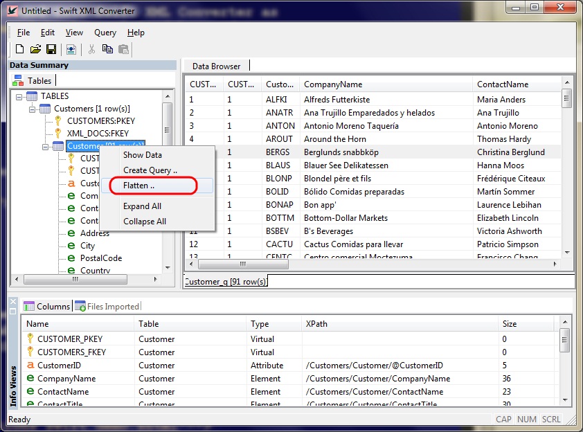Click the element icon beside City
583x432 pixels.
[x=71, y=246]
